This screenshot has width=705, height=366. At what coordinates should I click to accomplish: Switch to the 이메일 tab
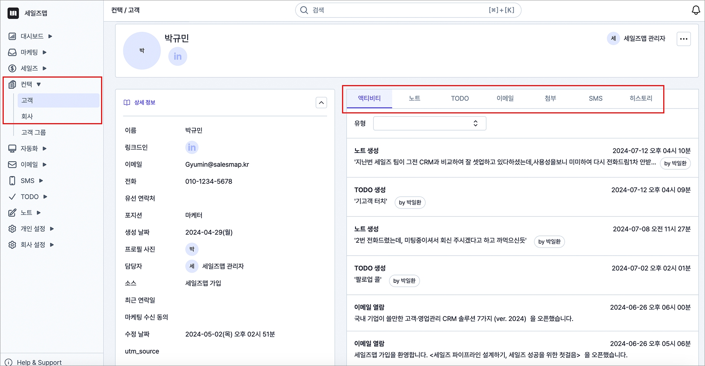(505, 98)
